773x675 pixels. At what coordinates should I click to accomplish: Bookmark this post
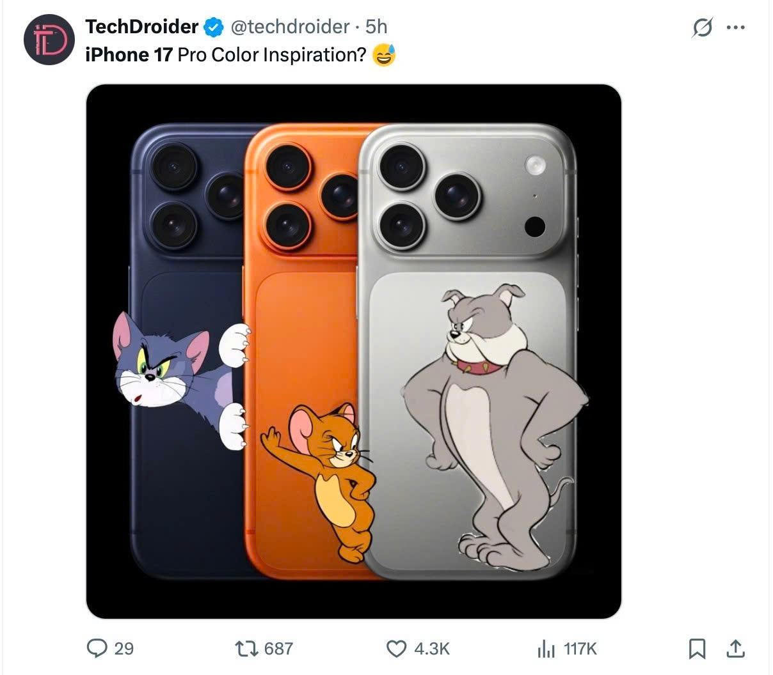coord(696,649)
